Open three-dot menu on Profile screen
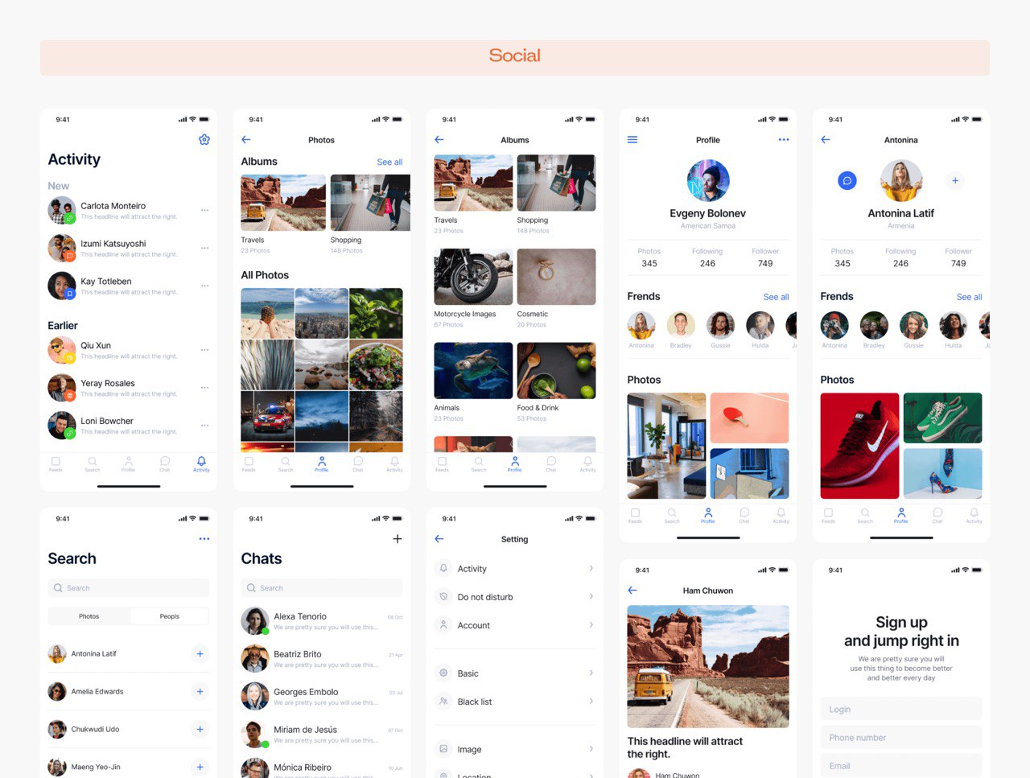 coord(784,140)
